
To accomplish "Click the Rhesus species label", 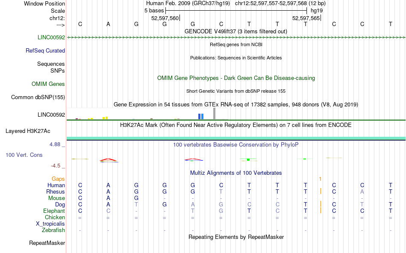I will click(56, 191).
